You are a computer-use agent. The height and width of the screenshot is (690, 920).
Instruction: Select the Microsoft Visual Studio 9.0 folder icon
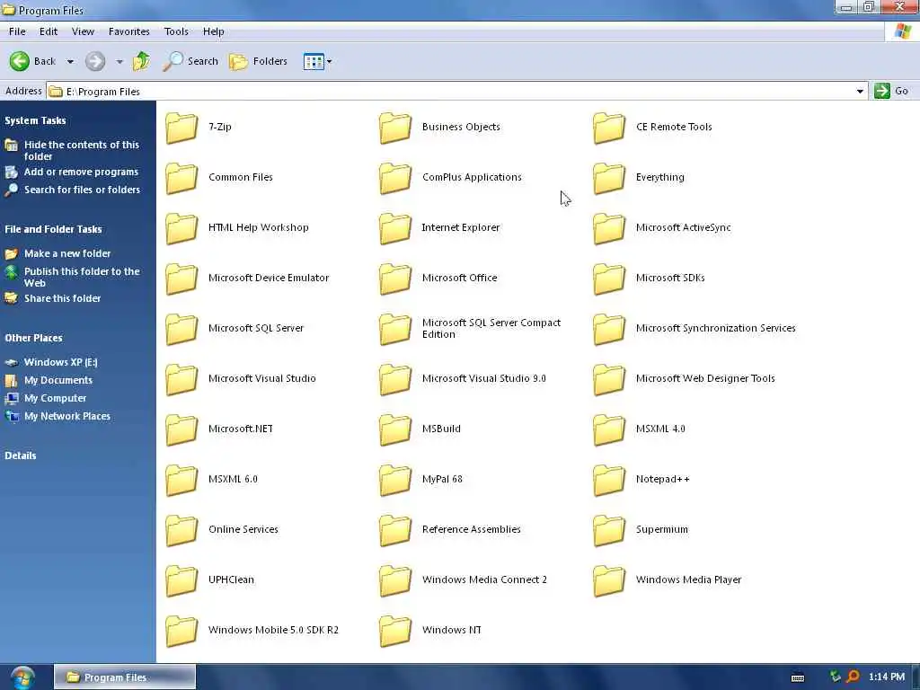(x=395, y=380)
